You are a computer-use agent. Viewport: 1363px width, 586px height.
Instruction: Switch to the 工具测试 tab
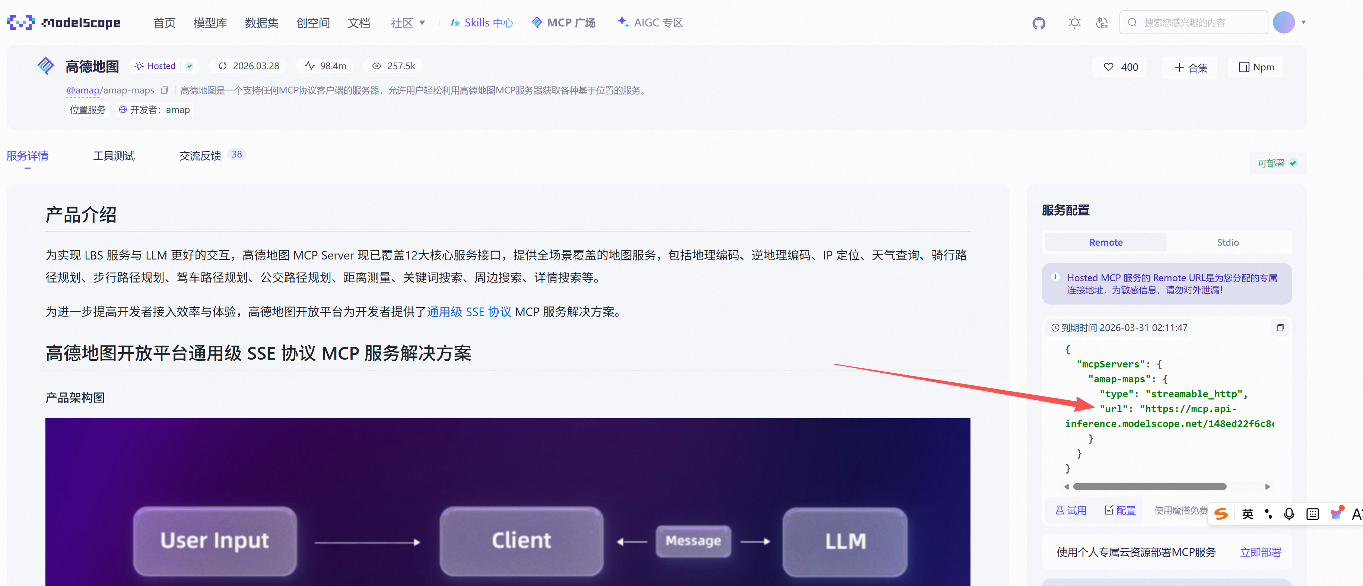(x=114, y=156)
